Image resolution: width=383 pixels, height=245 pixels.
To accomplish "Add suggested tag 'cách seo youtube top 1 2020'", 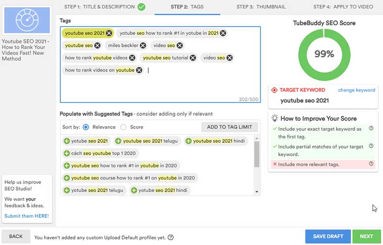I will [67, 153].
